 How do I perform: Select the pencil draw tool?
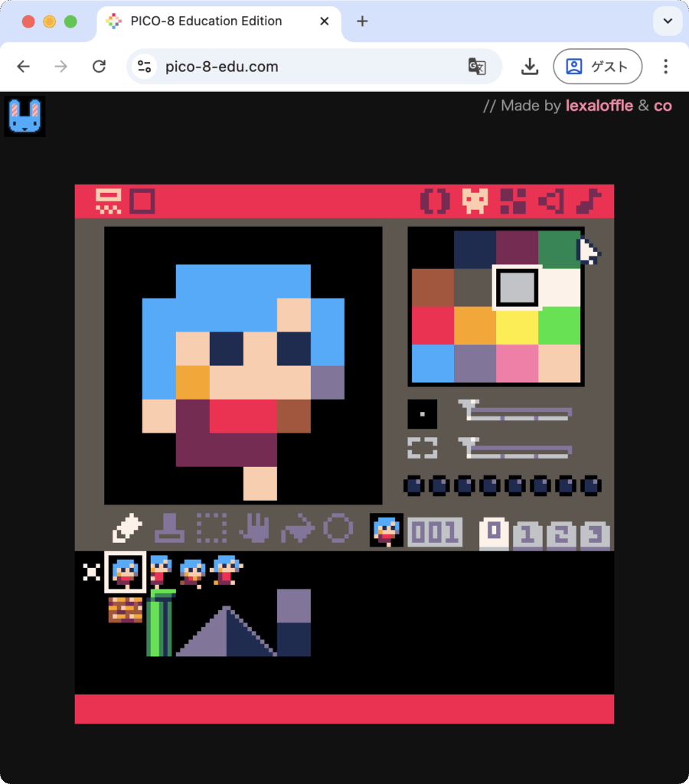coord(127,528)
